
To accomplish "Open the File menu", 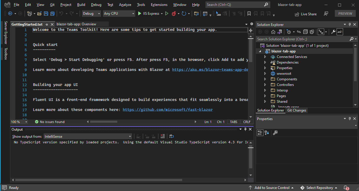I will (17, 5).
